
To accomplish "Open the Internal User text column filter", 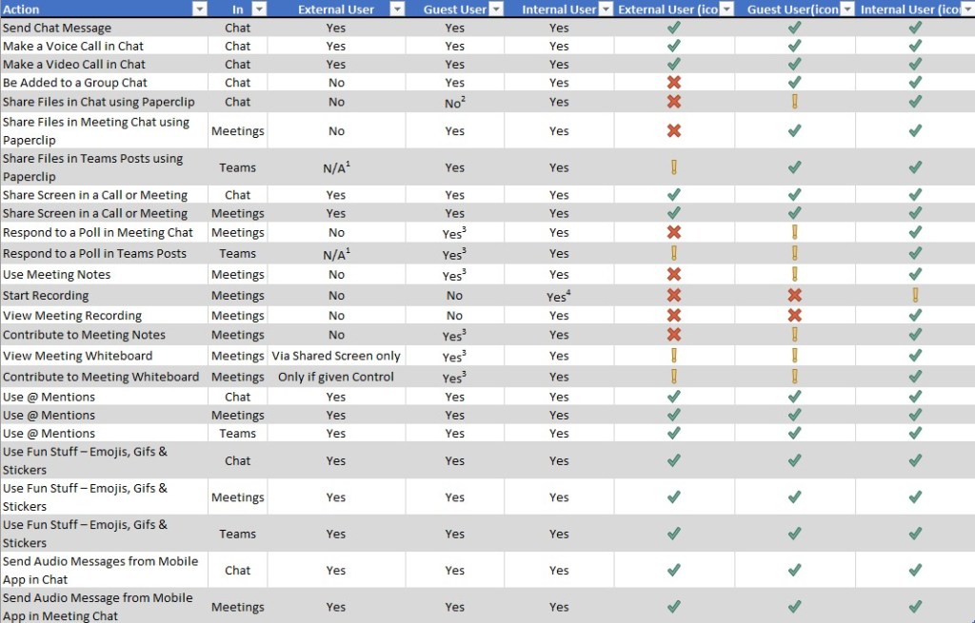I will click(605, 10).
